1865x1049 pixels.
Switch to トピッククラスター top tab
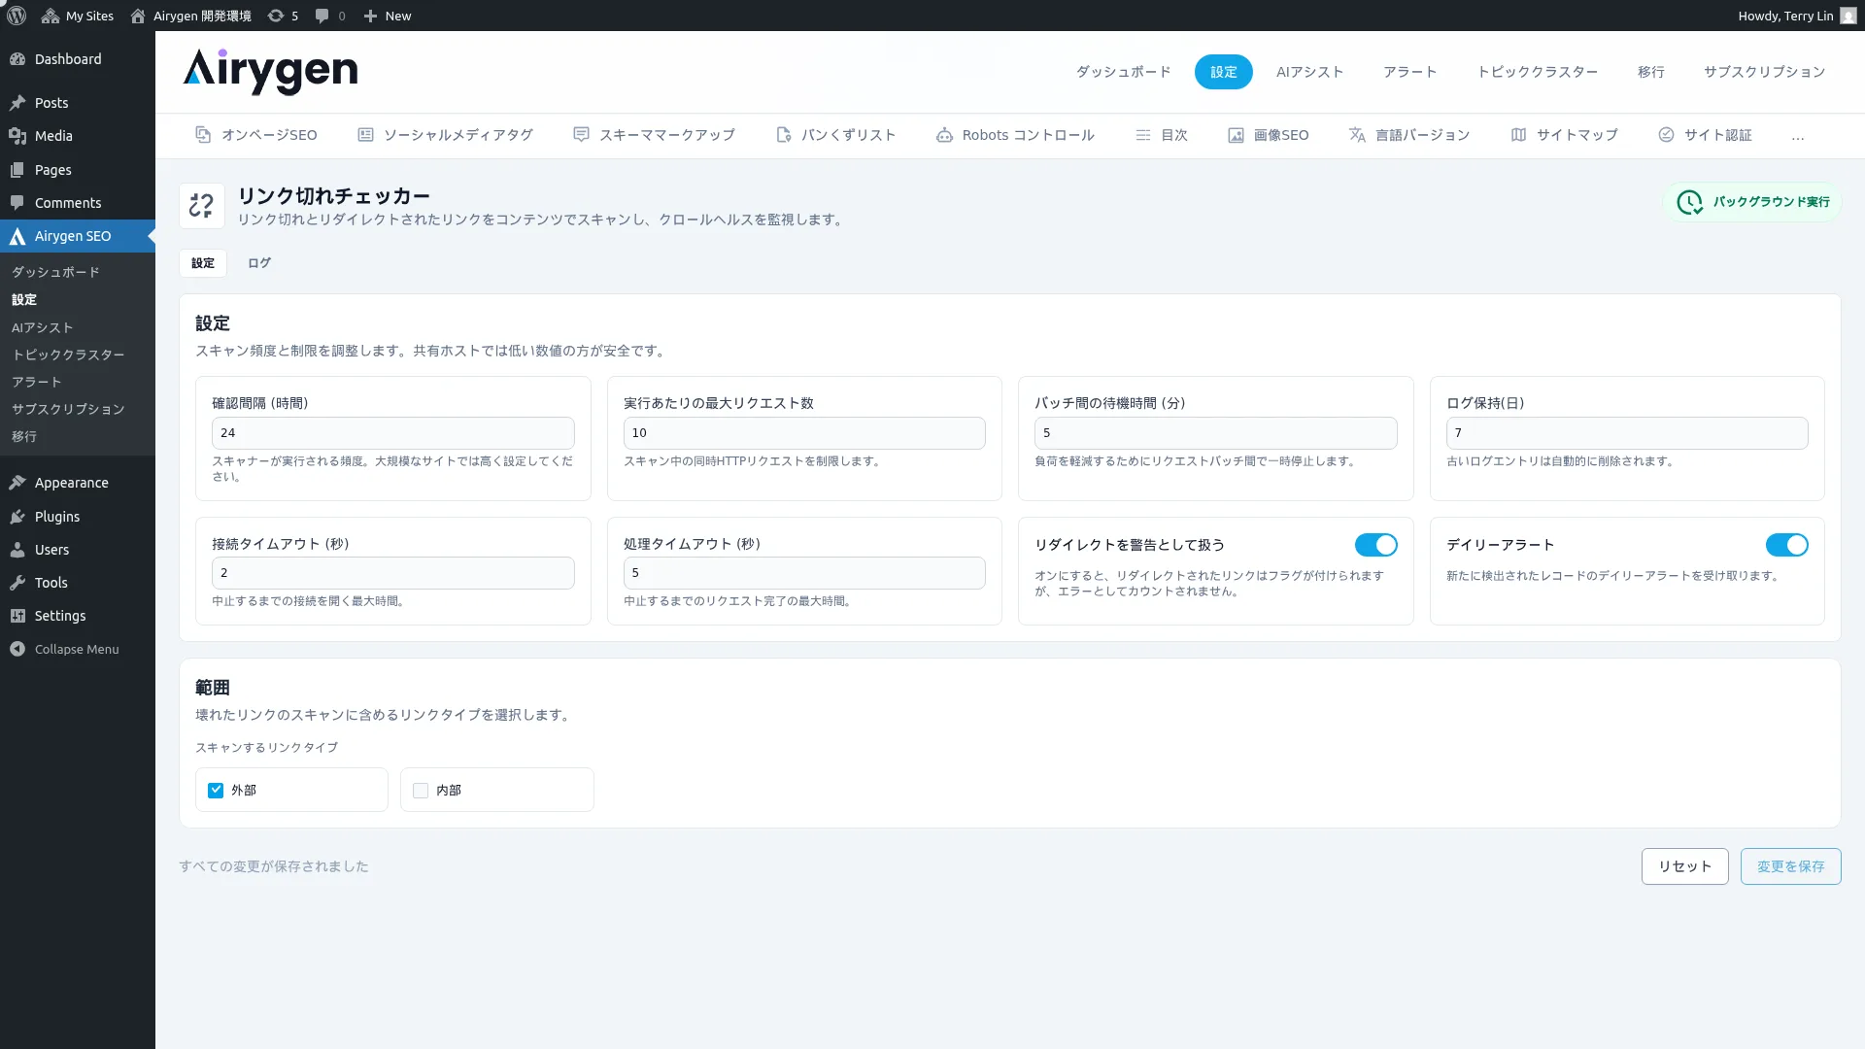pos(1537,72)
